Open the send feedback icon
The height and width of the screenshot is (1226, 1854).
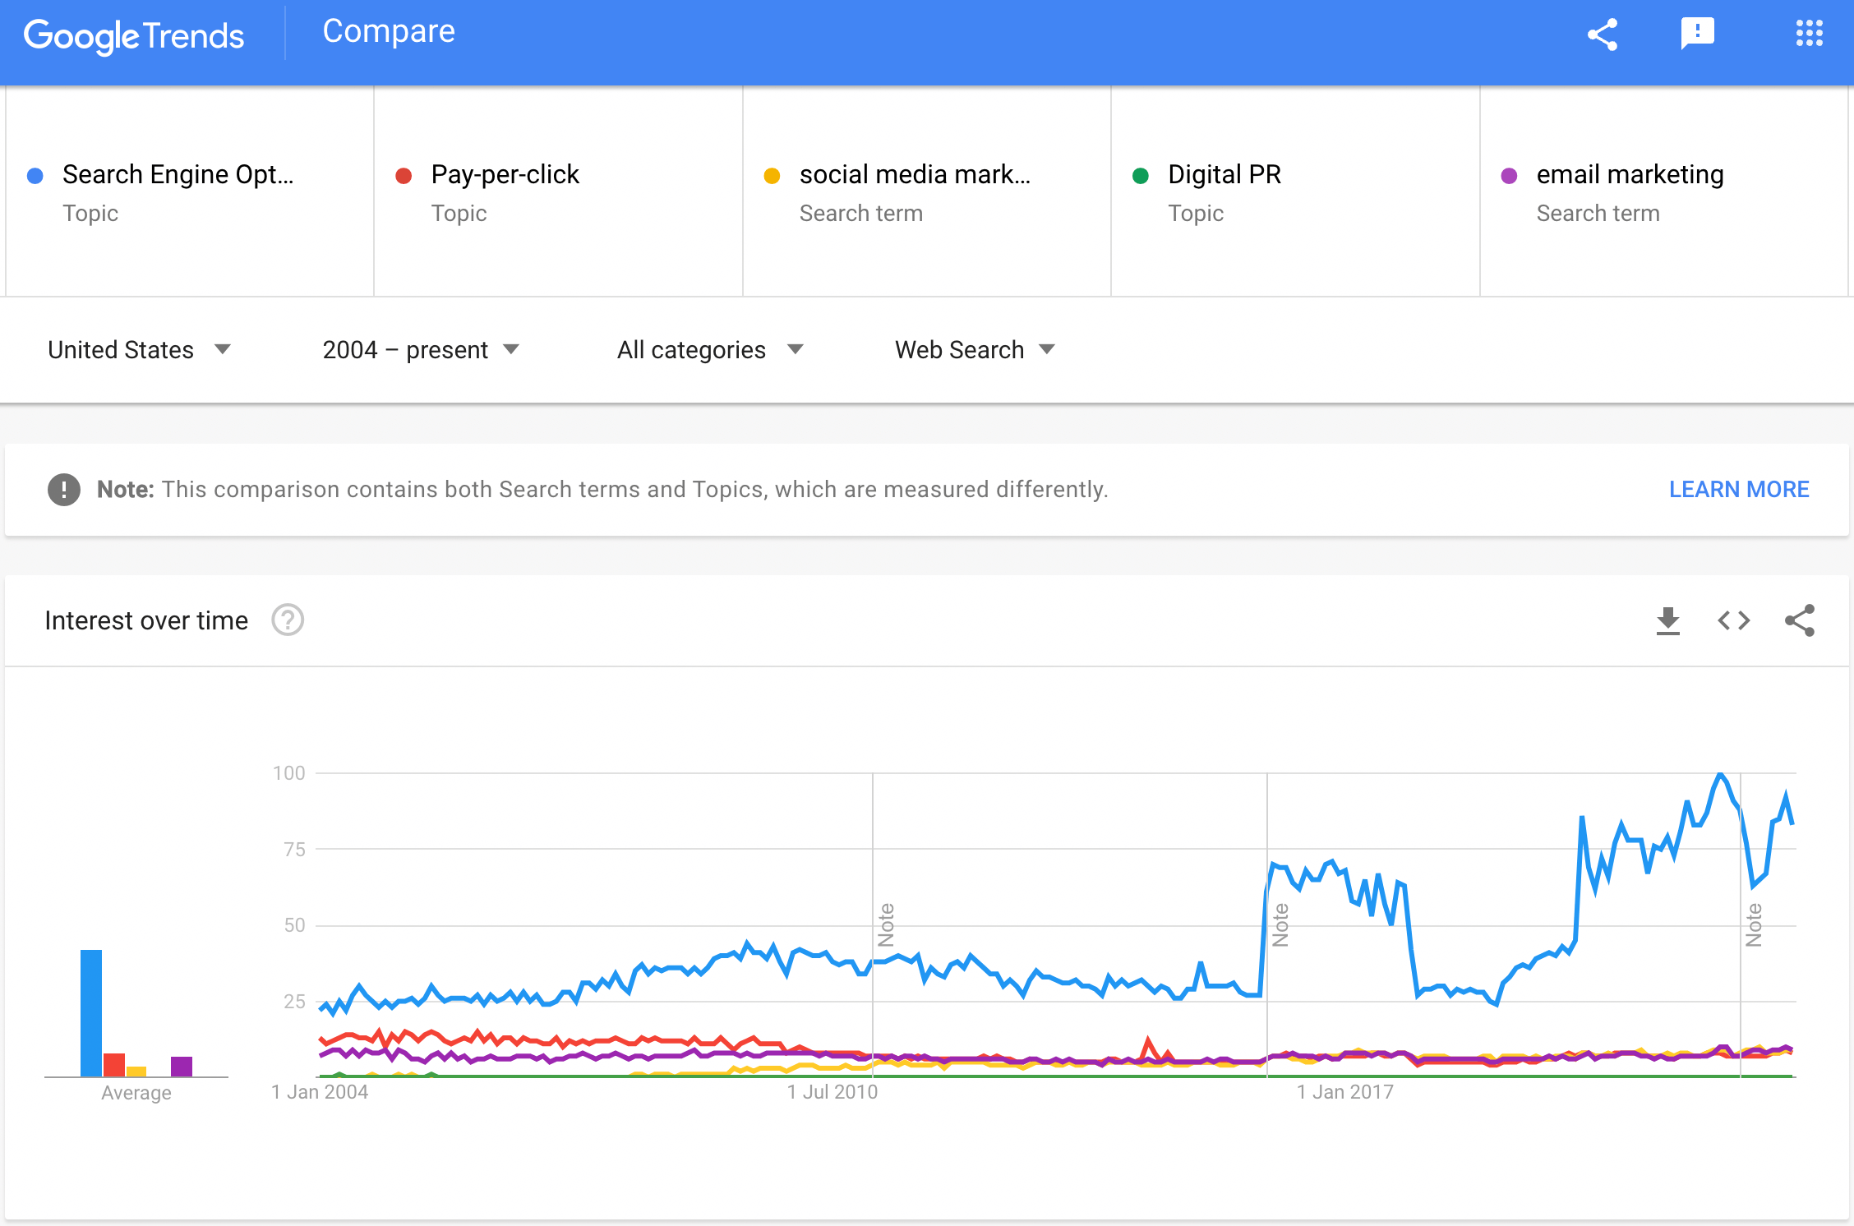click(1697, 35)
